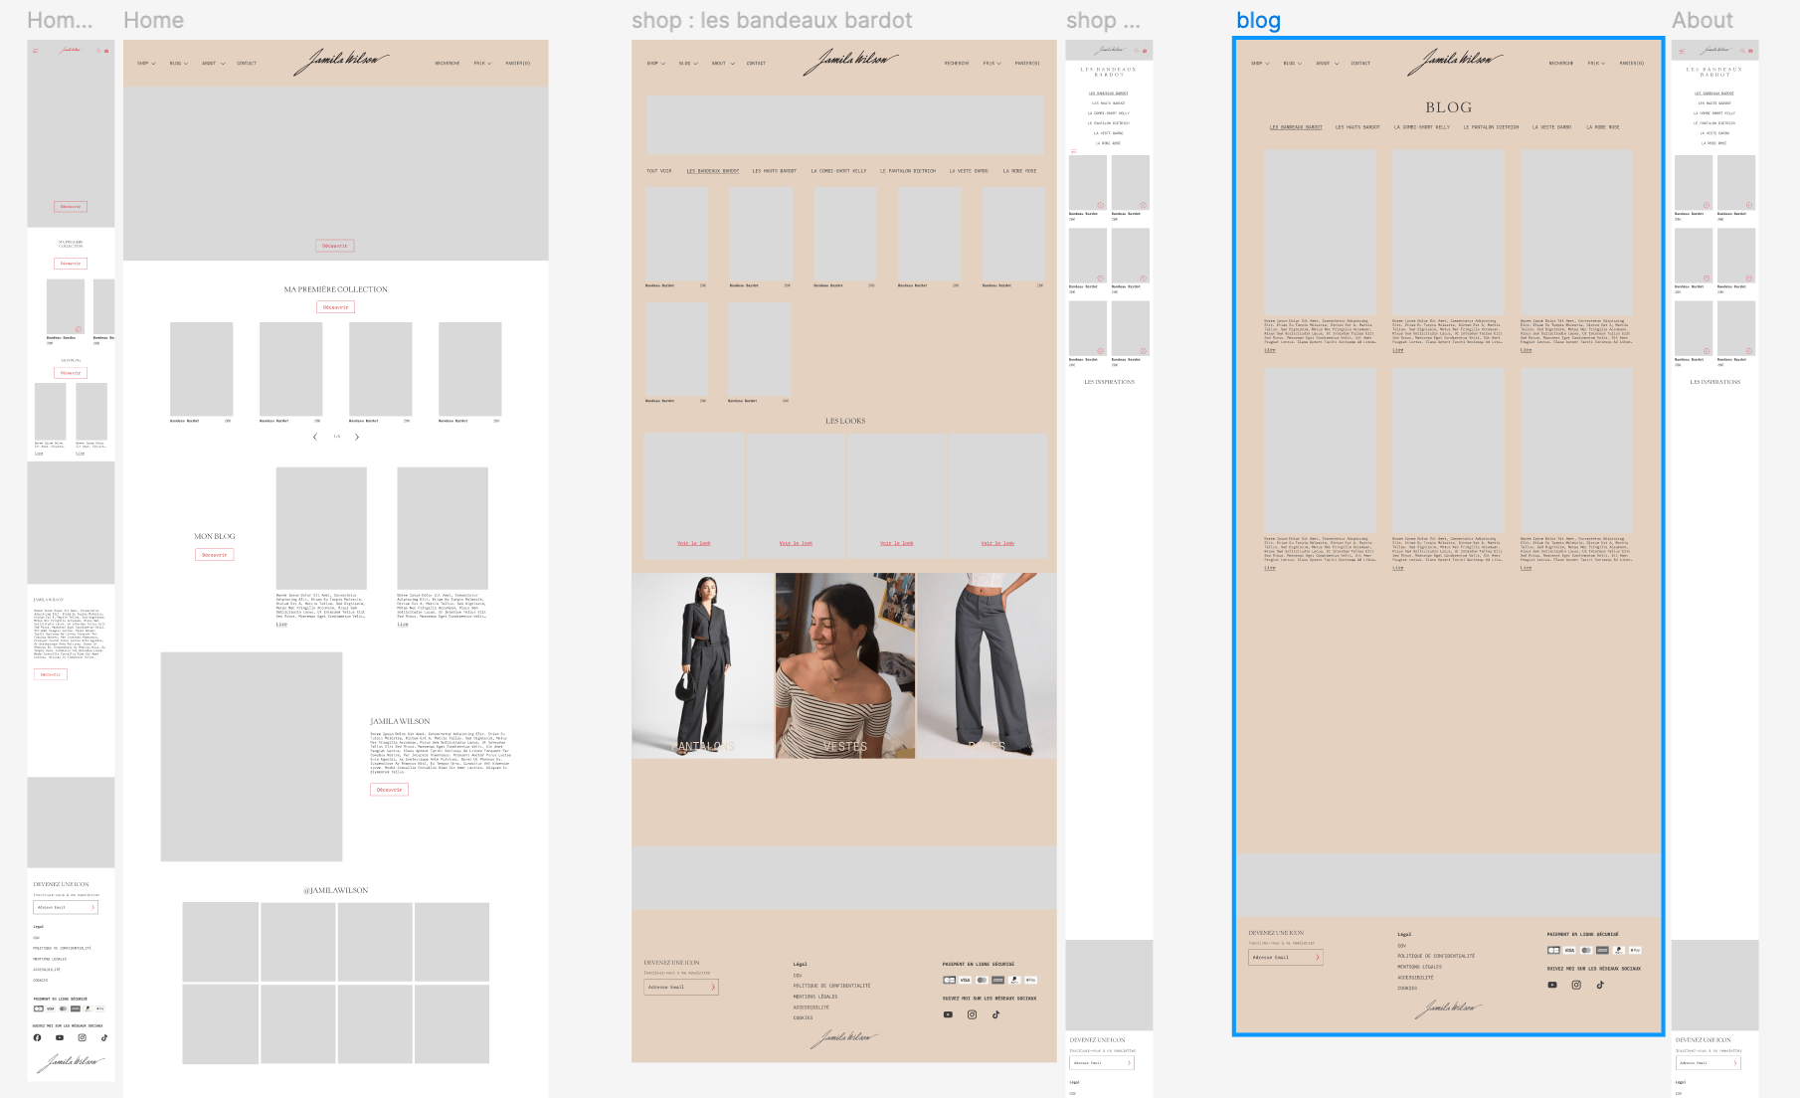Screen dimensions: 1800x1098
Task: Open the FR|€ dropdown in desktop Home header
Action: [482, 64]
